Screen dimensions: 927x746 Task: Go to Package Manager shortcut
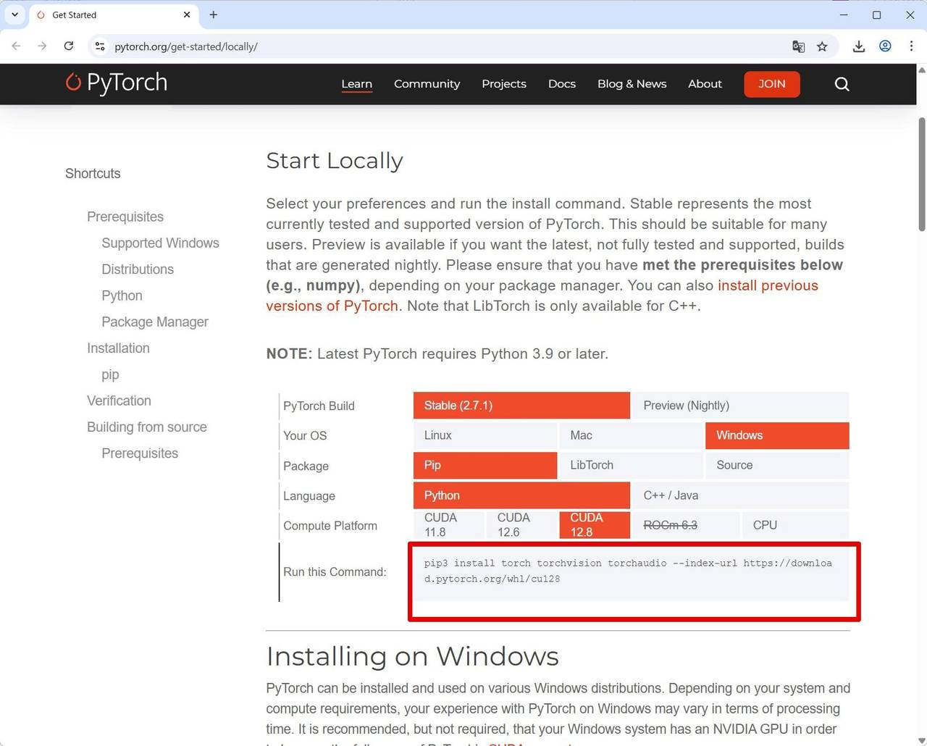pyautogui.click(x=155, y=322)
